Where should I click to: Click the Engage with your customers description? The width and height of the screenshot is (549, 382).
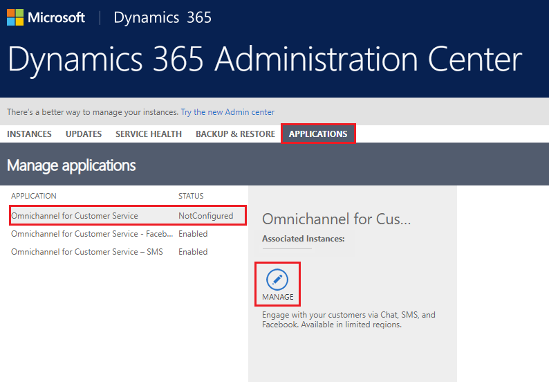click(x=348, y=320)
